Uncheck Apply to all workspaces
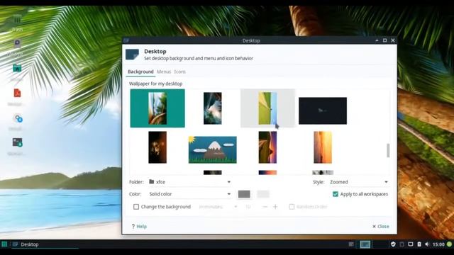Screen dimensions: 454x255 [336, 194]
